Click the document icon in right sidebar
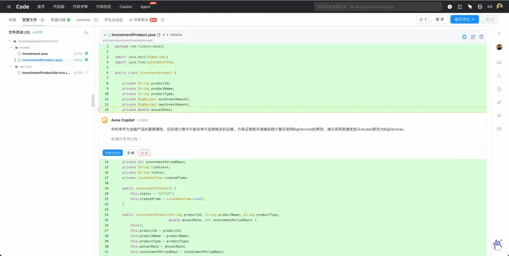The height and width of the screenshot is (256, 509). pos(499,89)
